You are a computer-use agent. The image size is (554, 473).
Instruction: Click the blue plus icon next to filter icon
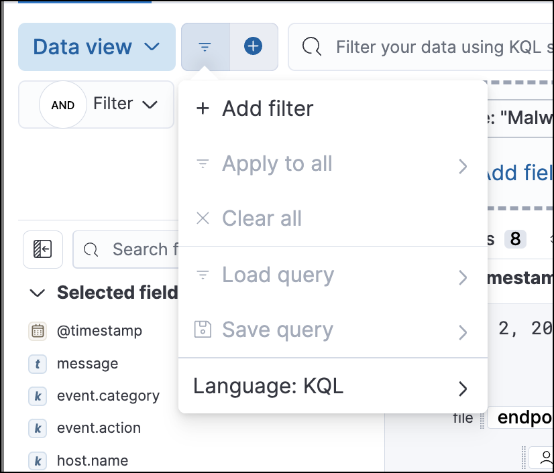tap(253, 46)
